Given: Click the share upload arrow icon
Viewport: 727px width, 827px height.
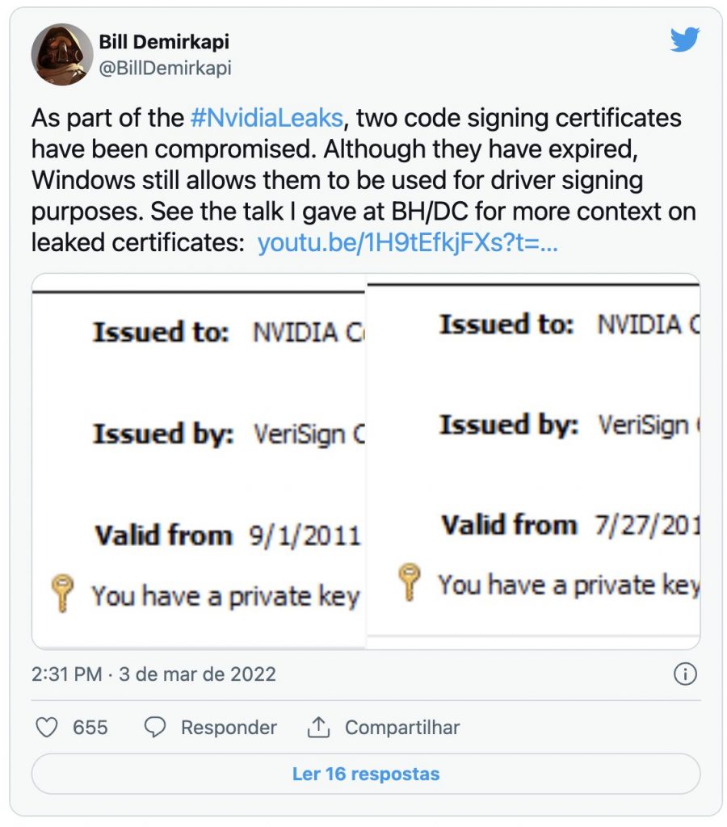Looking at the screenshot, I should [x=318, y=727].
